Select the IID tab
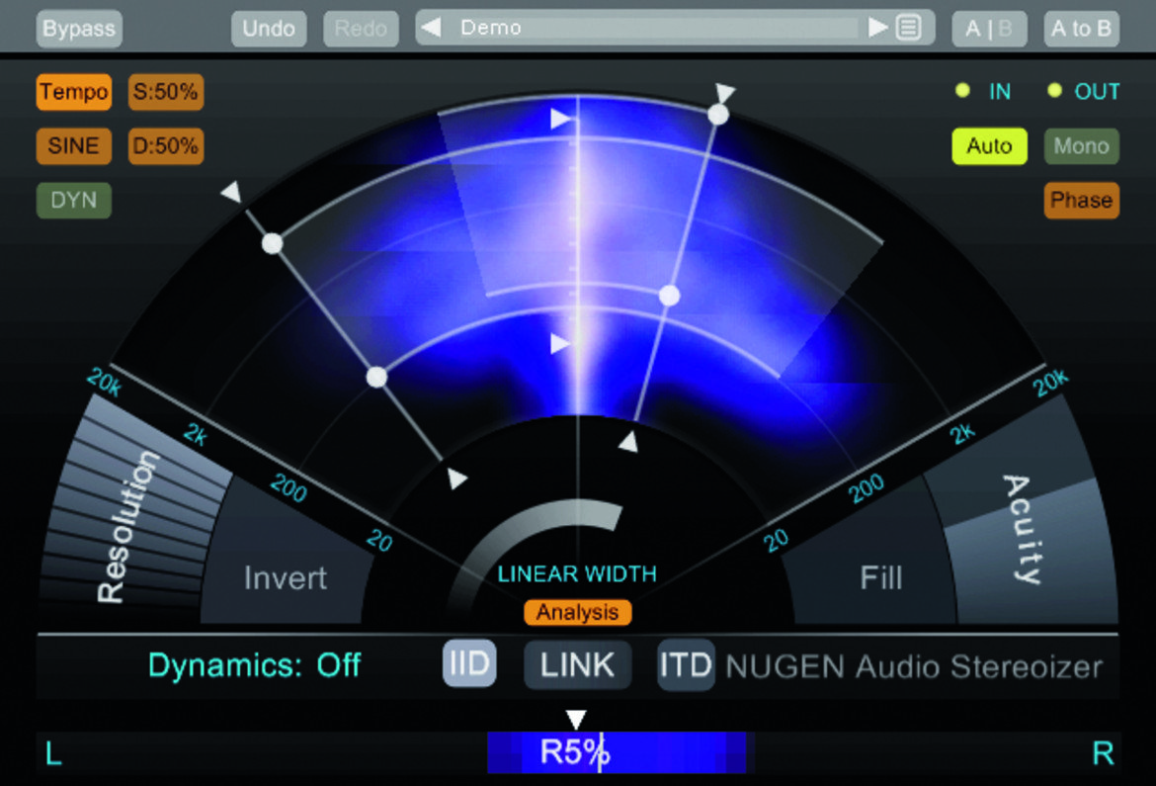The image size is (1156, 786). click(469, 664)
